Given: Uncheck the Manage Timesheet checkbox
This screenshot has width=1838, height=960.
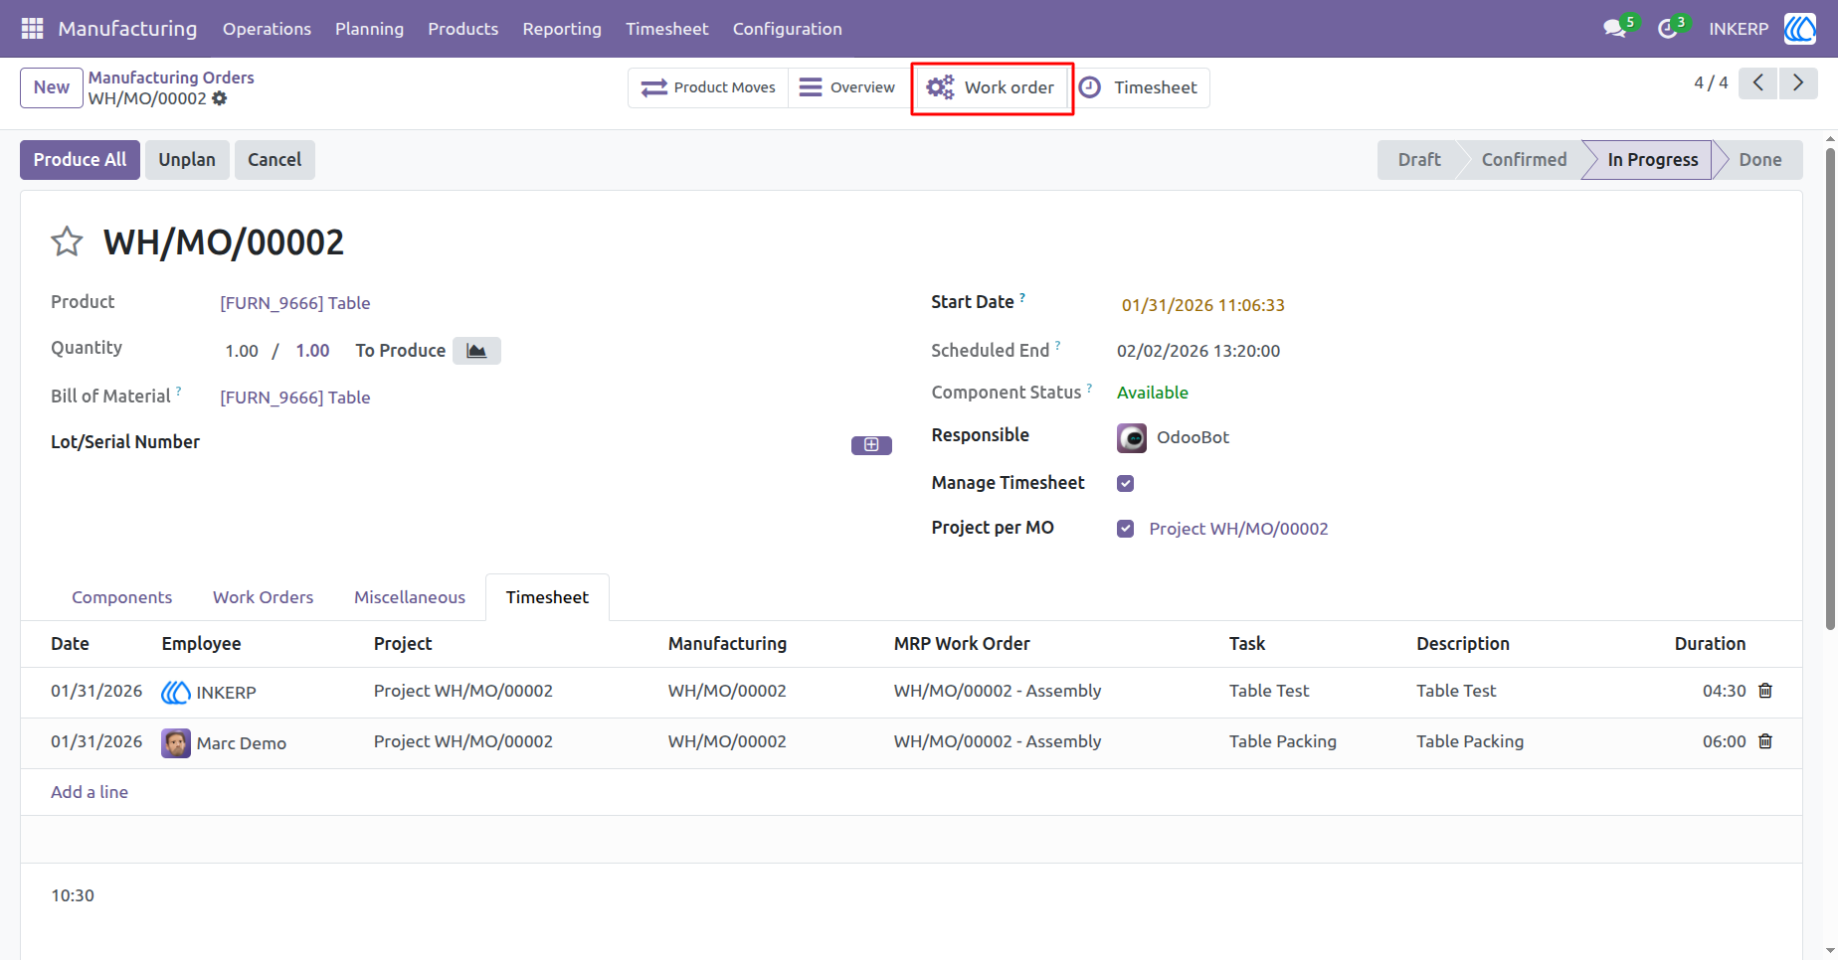Looking at the screenshot, I should 1125,483.
